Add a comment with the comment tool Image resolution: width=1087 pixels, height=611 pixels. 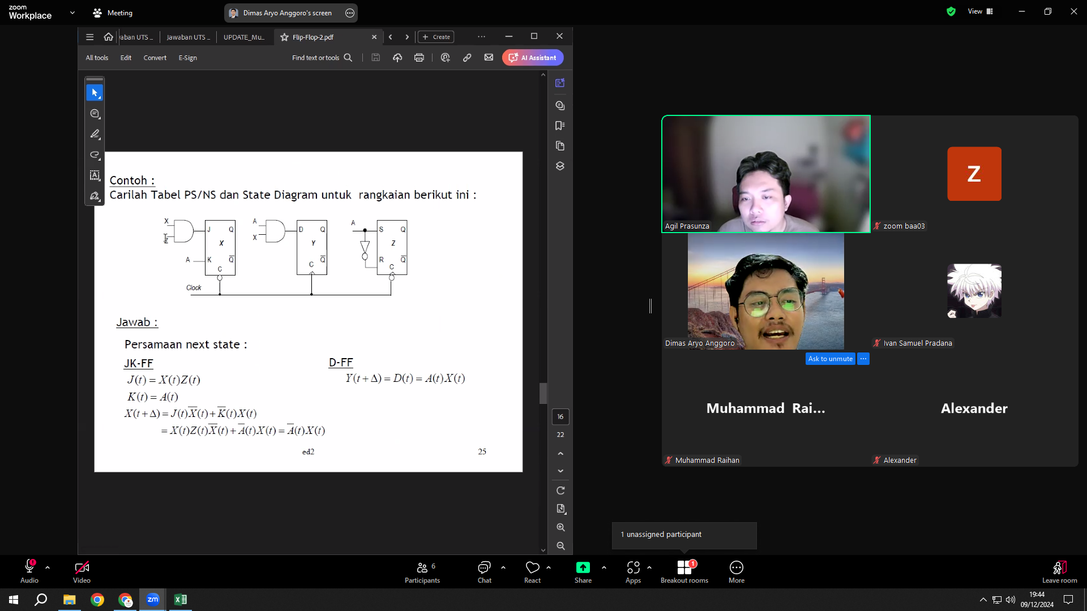coord(95,114)
